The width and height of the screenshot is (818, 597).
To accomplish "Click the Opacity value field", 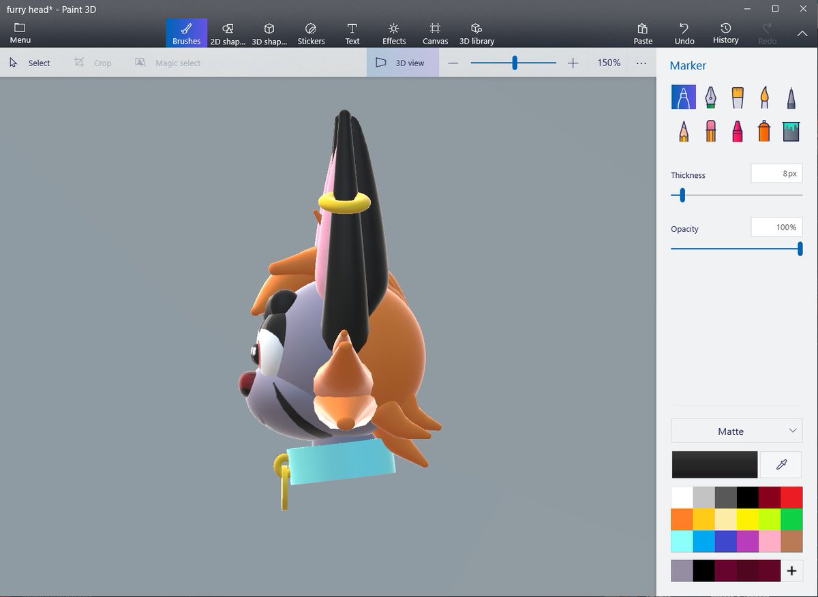I will (x=776, y=227).
